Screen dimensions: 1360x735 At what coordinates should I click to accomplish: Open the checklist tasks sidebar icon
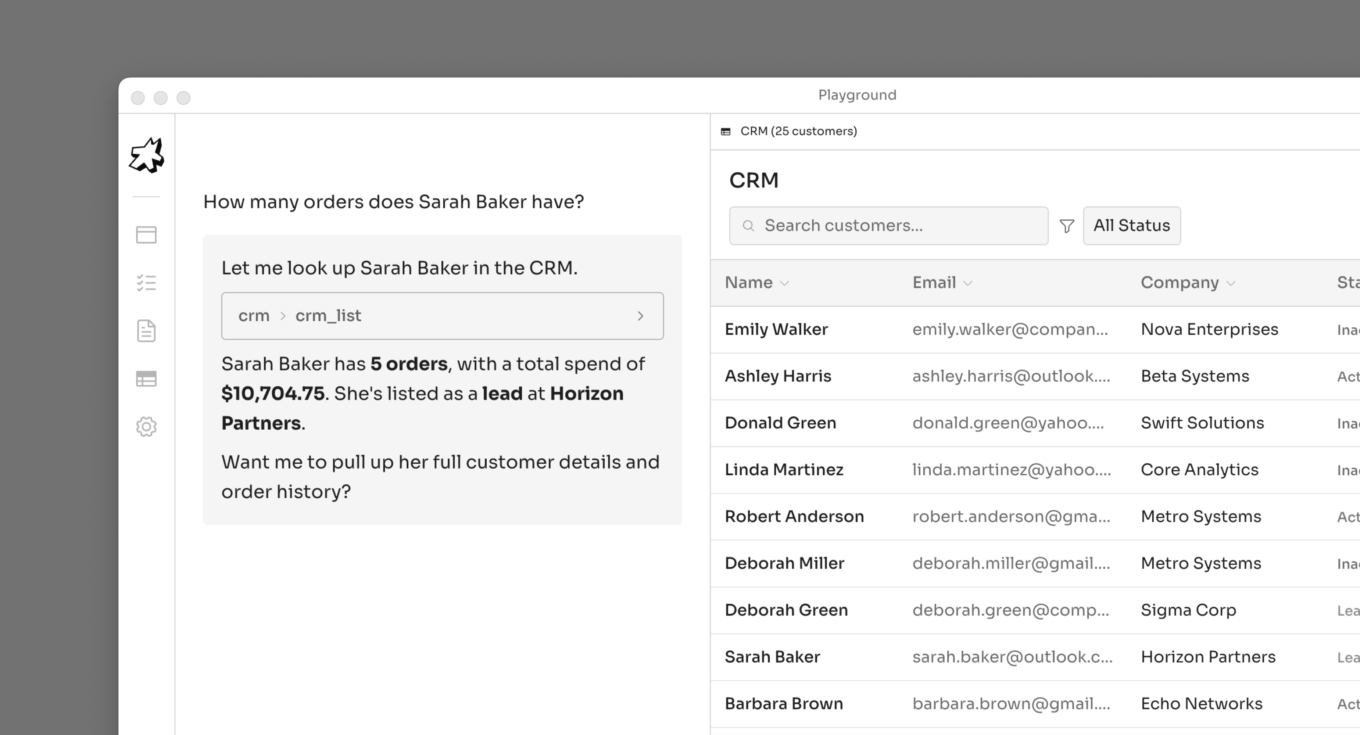point(146,283)
